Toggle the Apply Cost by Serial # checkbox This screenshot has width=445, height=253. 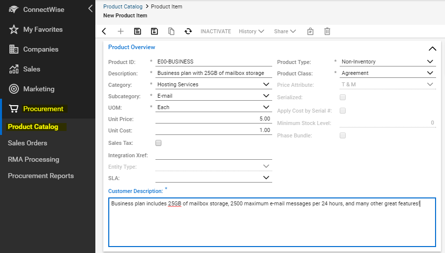[343, 111]
